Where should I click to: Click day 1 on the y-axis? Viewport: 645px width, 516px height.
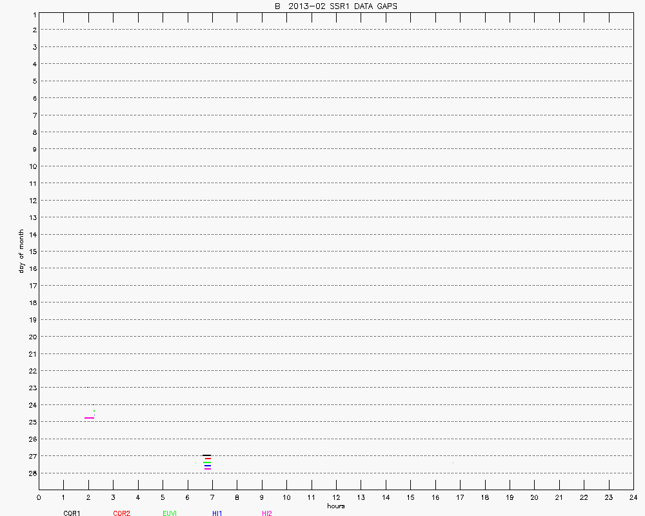point(32,14)
